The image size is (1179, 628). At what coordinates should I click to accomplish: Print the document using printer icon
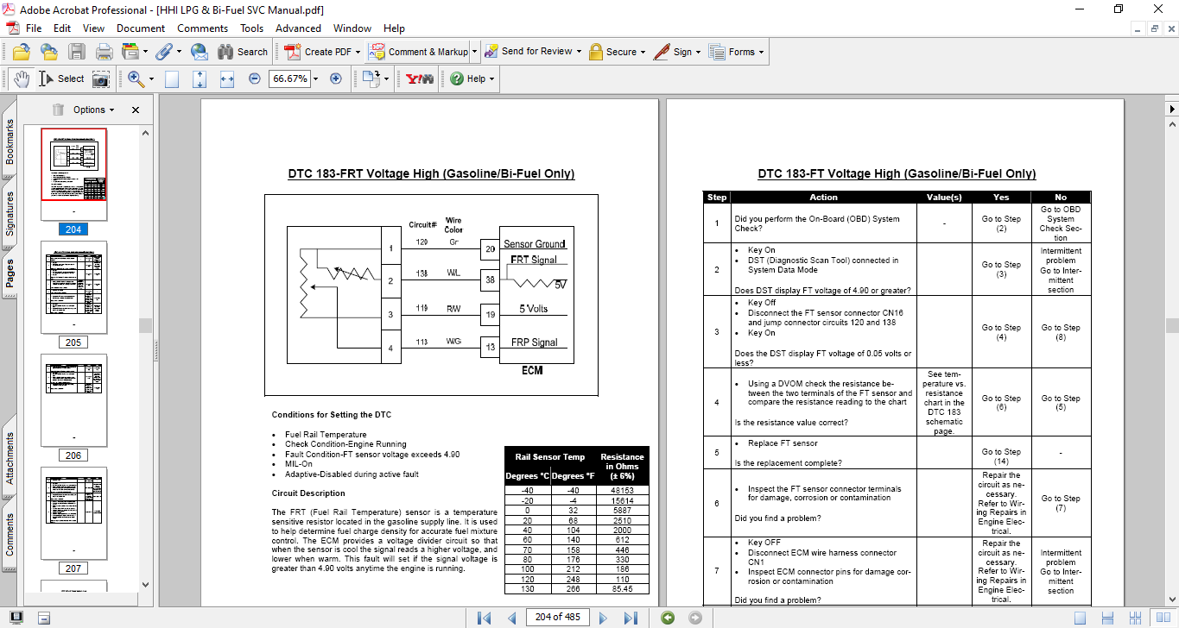click(x=105, y=52)
